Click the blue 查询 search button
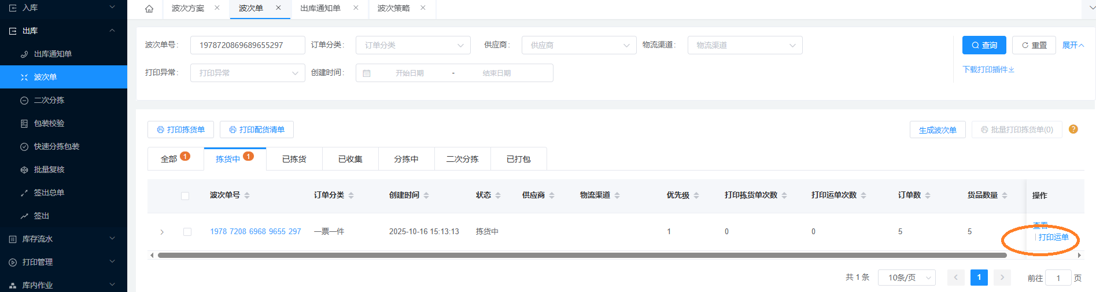Image resolution: width=1096 pixels, height=292 pixels. pyautogui.click(x=984, y=45)
